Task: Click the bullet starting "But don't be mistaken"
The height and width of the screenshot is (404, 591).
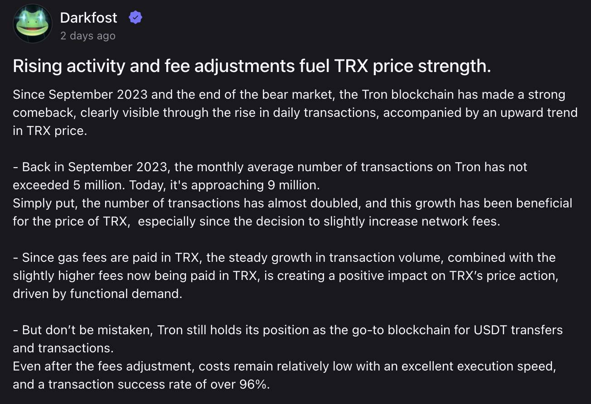Action: coord(288,339)
